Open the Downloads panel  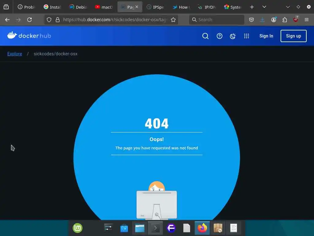point(262,20)
